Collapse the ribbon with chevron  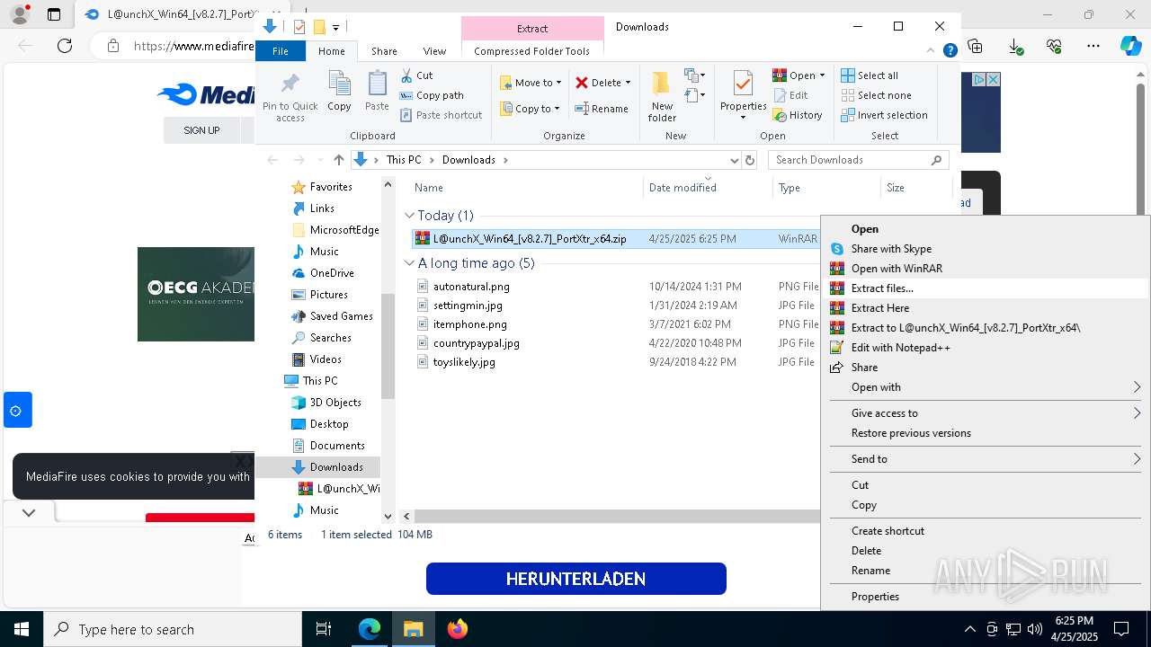[932, 51]
